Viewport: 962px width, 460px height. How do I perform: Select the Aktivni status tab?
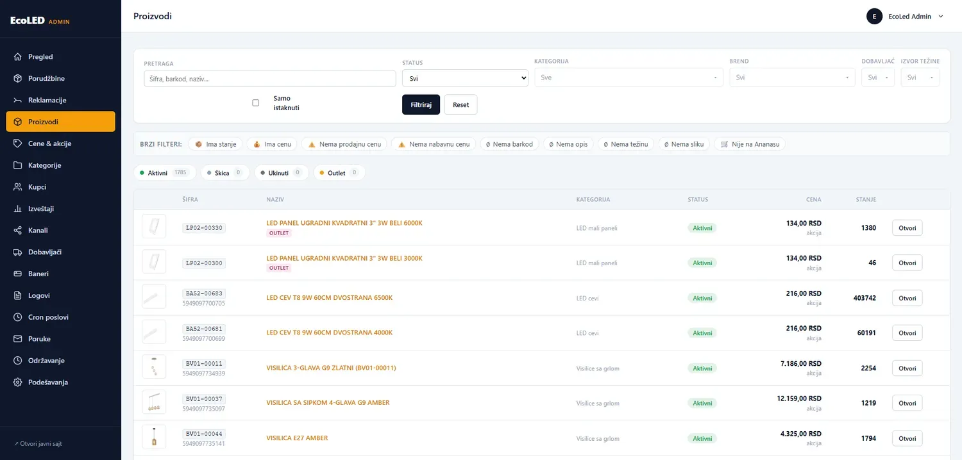(x=165, y=173)
